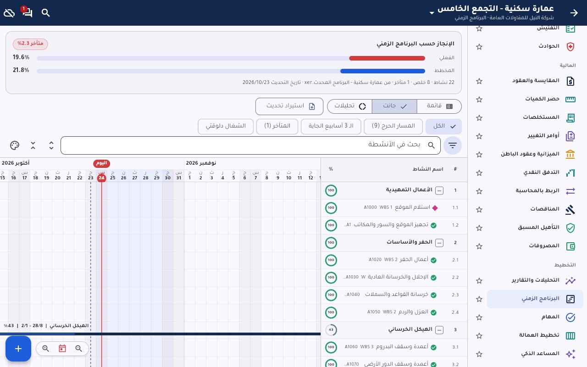Collapse the الحفر والأساسات group
Screen dimensions: 587x367
439,243
